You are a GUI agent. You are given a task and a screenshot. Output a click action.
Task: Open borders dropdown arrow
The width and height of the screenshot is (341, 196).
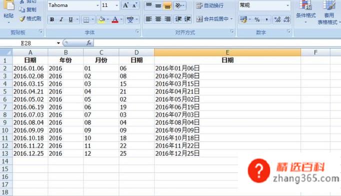coord(92,19)
